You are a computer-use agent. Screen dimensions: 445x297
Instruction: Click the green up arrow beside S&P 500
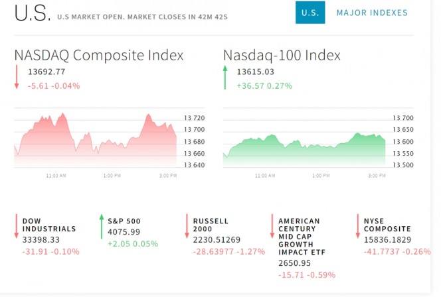tap(102, 226)
